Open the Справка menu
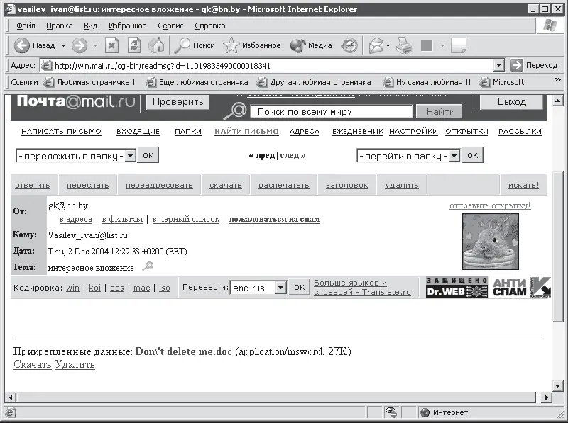This screenshot has height=423, width=568. point(209,26)
